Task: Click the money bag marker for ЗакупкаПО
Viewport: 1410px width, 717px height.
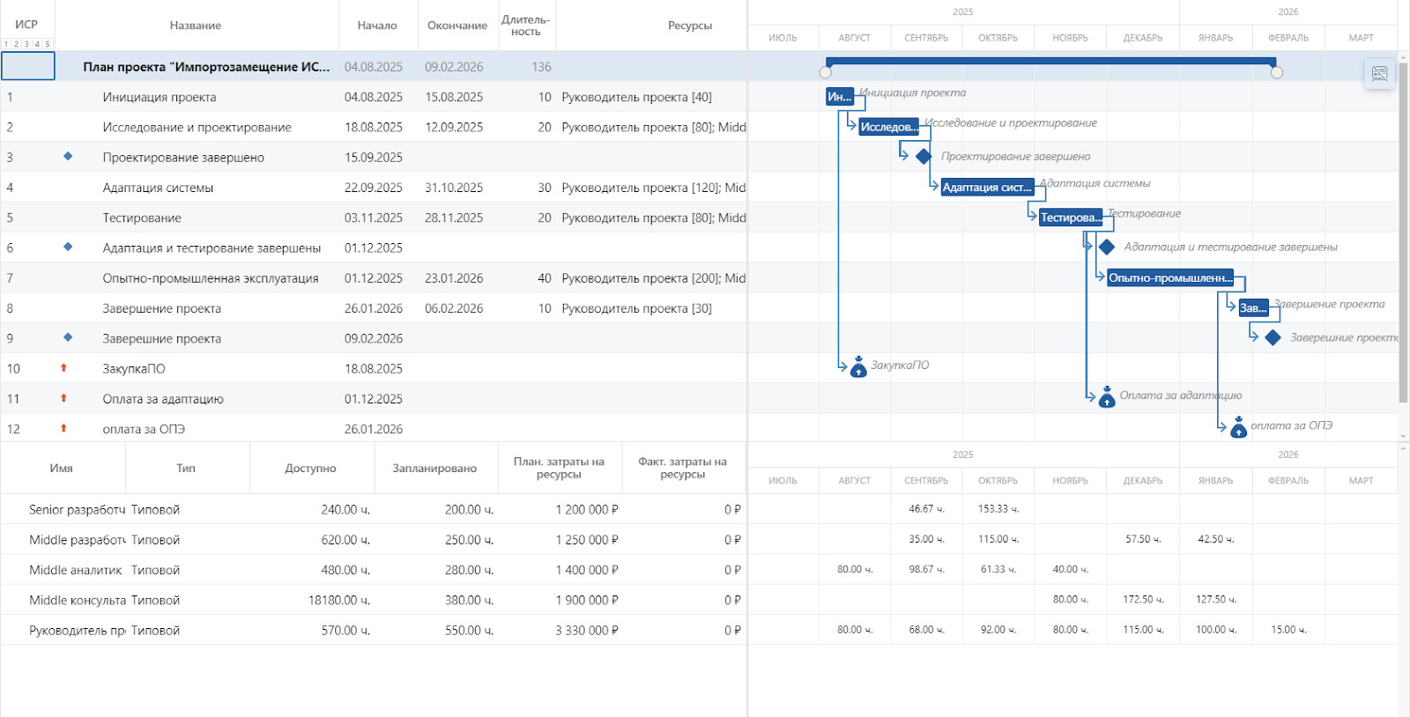Action: pyautogui.click(x=858, y=368)
